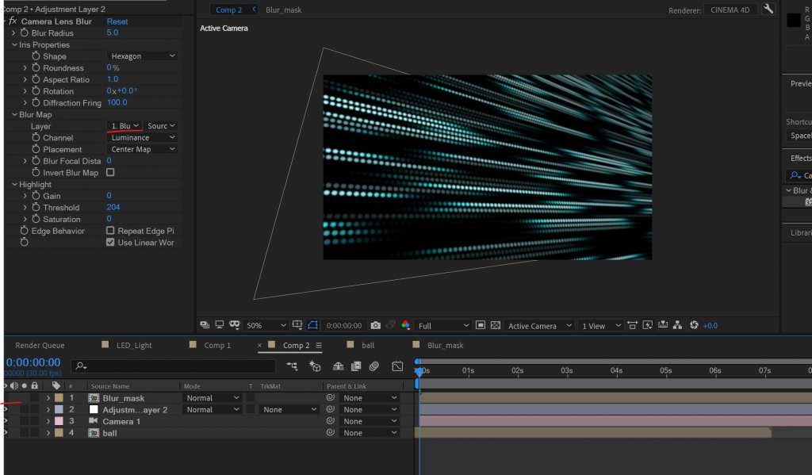This screenshot has width=812, height=475.
Task: Expand the Blur_mask layer properties
Action: (x=48, y=398)
